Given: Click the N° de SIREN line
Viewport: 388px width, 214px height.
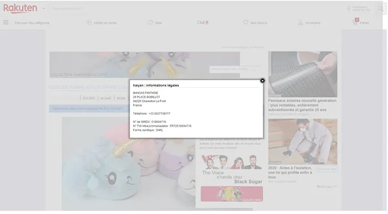Looking at the screenshot, I should 150,122.
